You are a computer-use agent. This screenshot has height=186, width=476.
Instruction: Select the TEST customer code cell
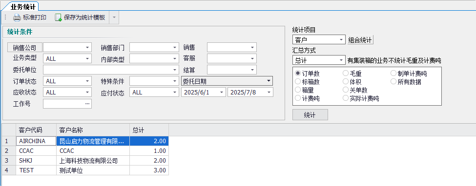click(36, 170)
